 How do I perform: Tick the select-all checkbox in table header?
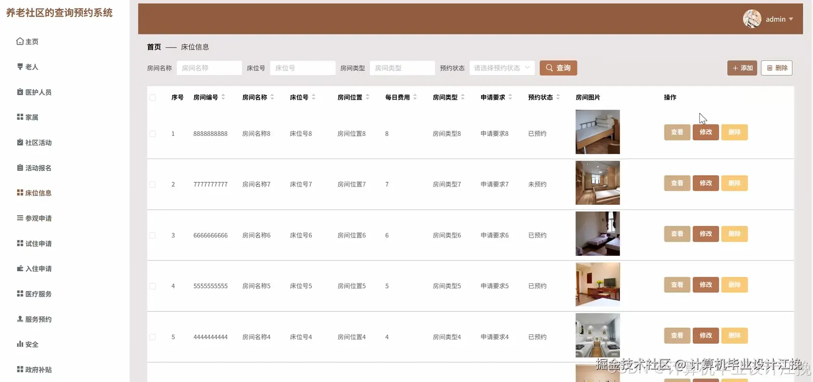[152, 98]
